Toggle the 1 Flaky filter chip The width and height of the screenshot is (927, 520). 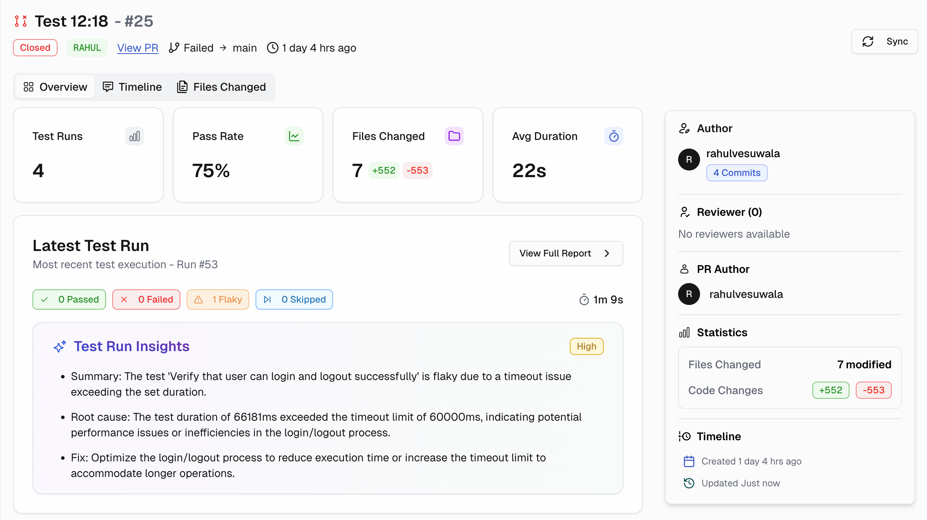click(218, 299)
